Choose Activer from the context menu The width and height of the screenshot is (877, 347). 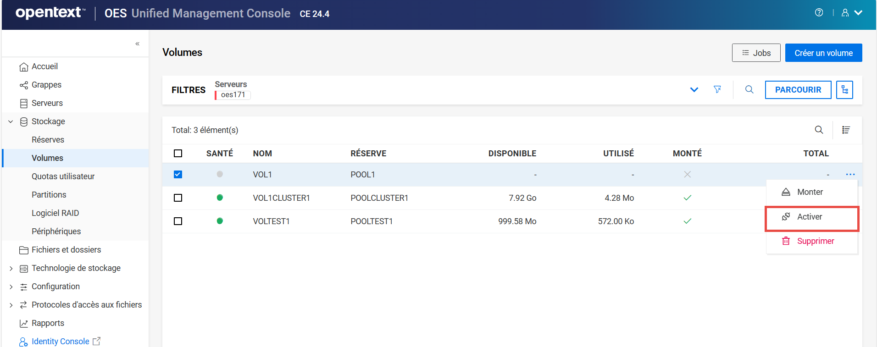tap(810, 217)
